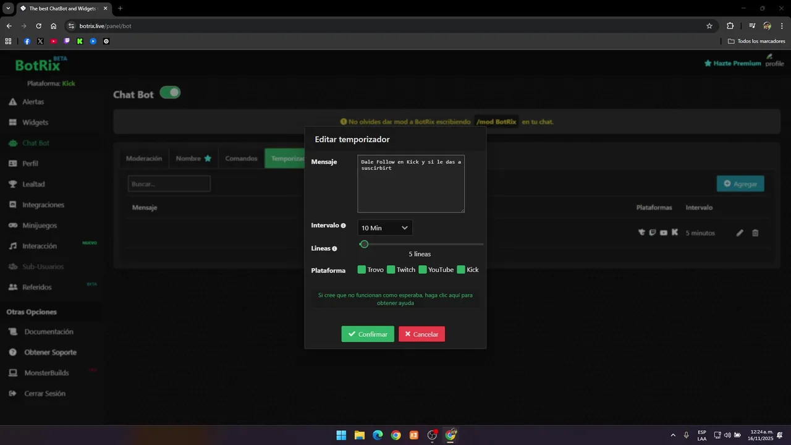This screenshot has width=791, height=445.
Task: Click the browser address bar URL
Action: [106, 26]
